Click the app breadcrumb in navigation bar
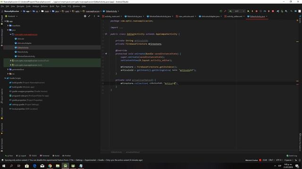 pos(26,11)
